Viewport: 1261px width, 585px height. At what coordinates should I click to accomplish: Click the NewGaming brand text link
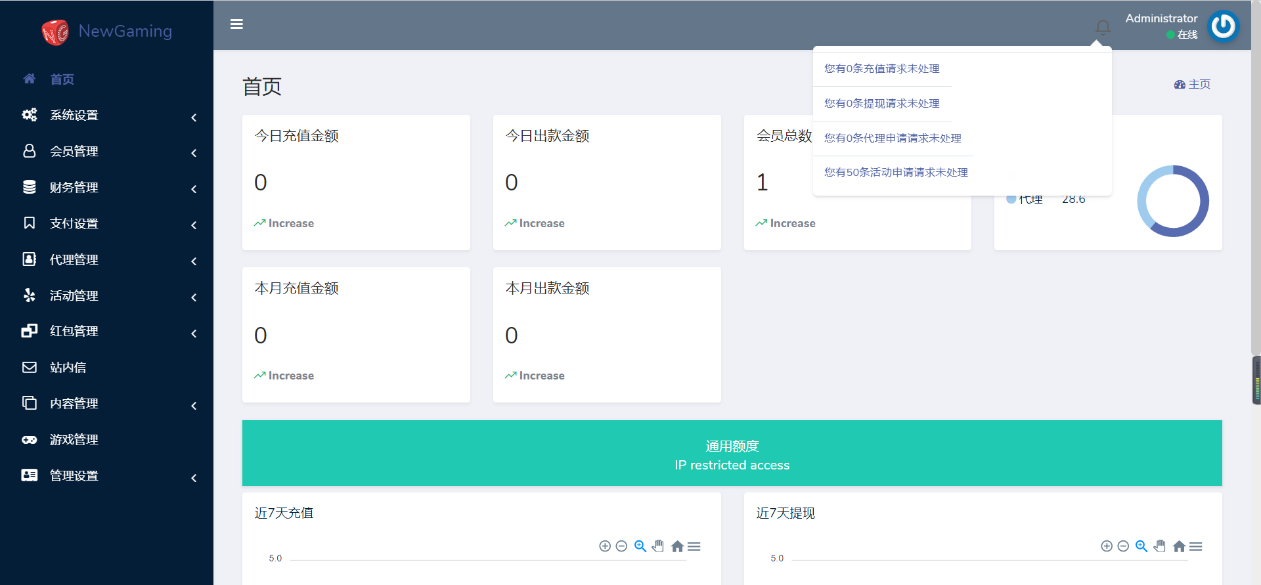pos(125,31)
